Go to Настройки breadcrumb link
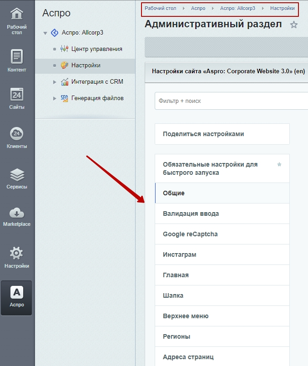 coord(283,8)
